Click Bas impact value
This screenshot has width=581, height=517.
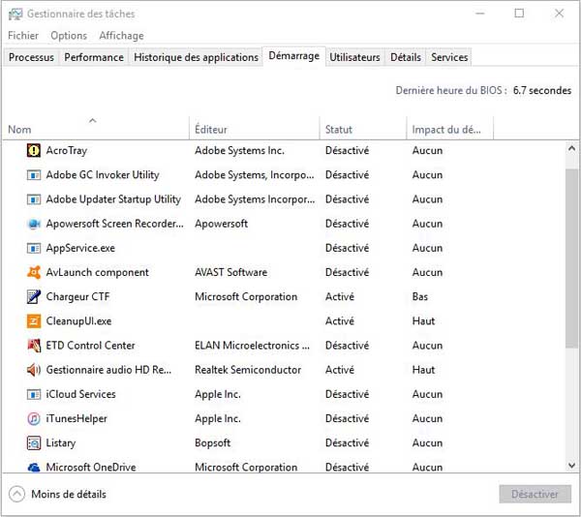pyautogui.click(x=420, y=296)
